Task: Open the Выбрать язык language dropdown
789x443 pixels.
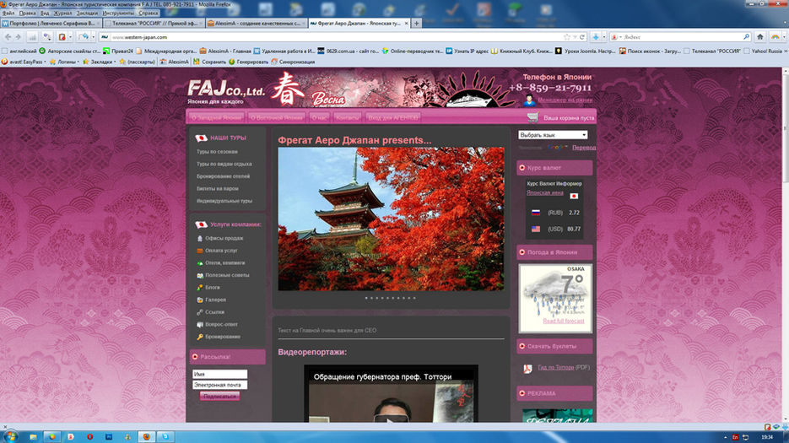Action: click(553, 135)
